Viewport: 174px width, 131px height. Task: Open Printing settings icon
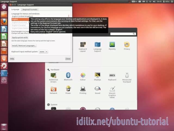[x=83, y=90]
